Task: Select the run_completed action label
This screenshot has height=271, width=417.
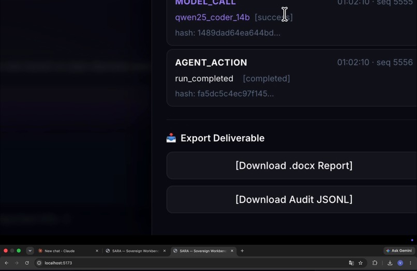Action: click(x=204, y=79)
